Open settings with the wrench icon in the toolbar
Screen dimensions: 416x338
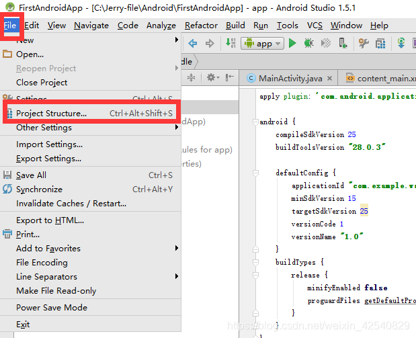point(364,43)
